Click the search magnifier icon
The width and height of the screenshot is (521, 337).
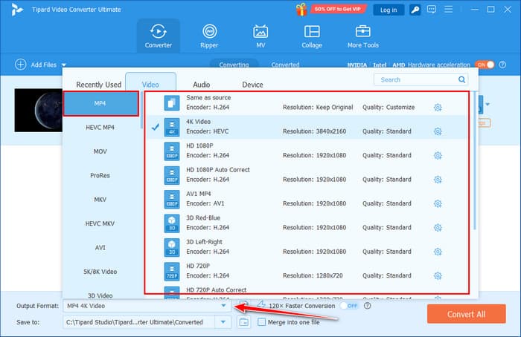(x=462, y=79)
